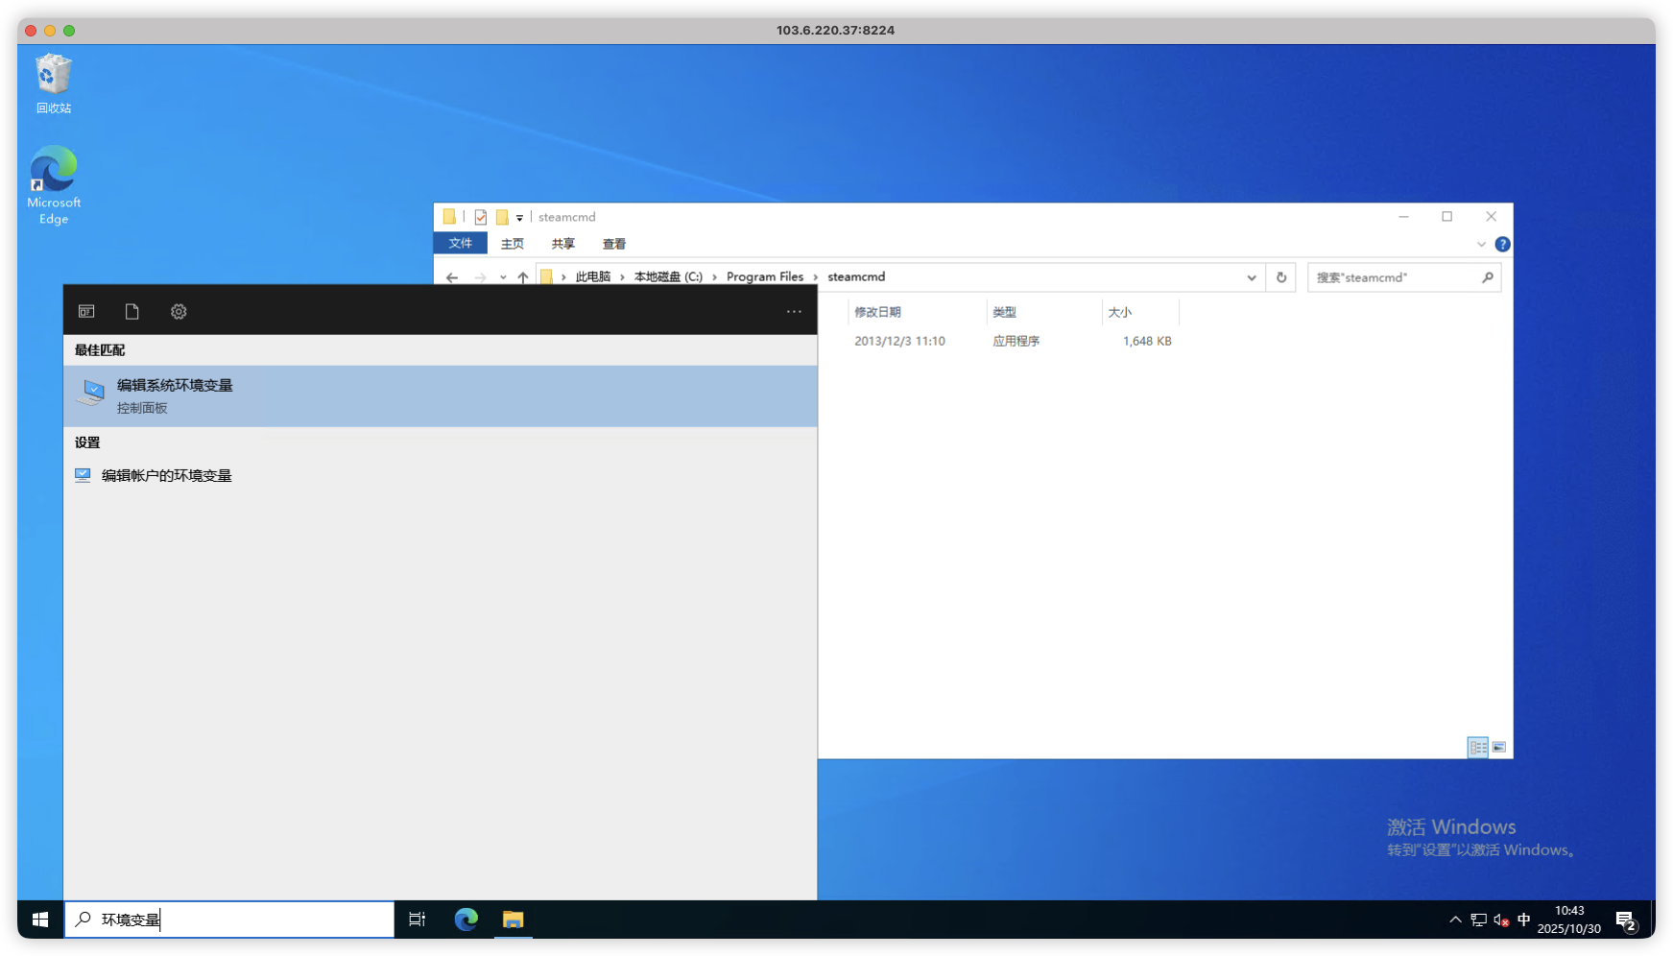
Task: Switch to large icons view toggle
Action: (1499, 747)
